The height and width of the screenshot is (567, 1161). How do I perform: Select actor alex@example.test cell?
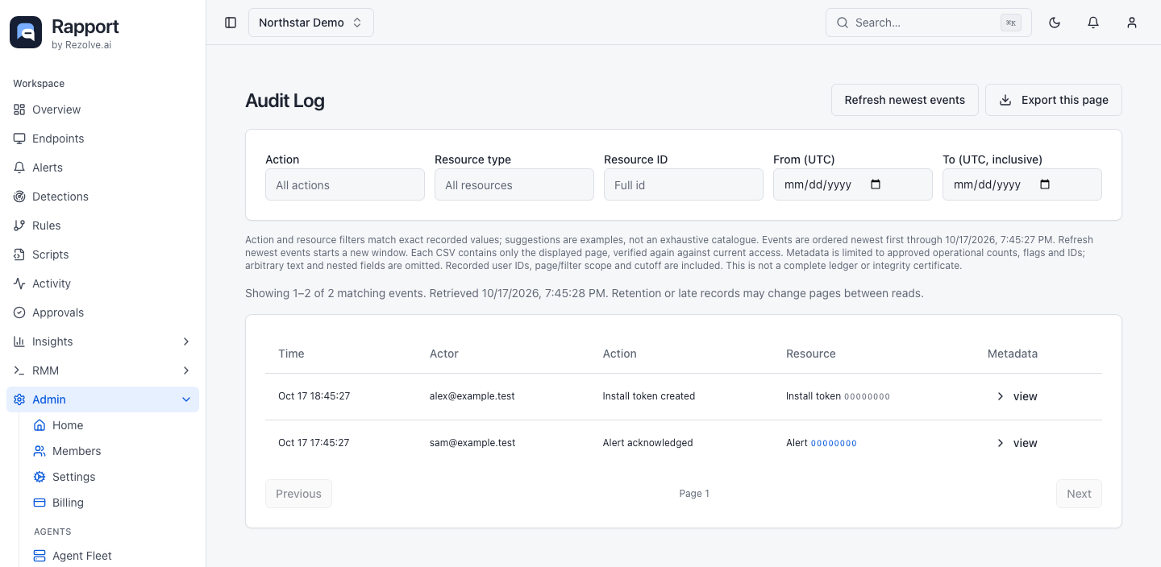(x=472, y=396)
